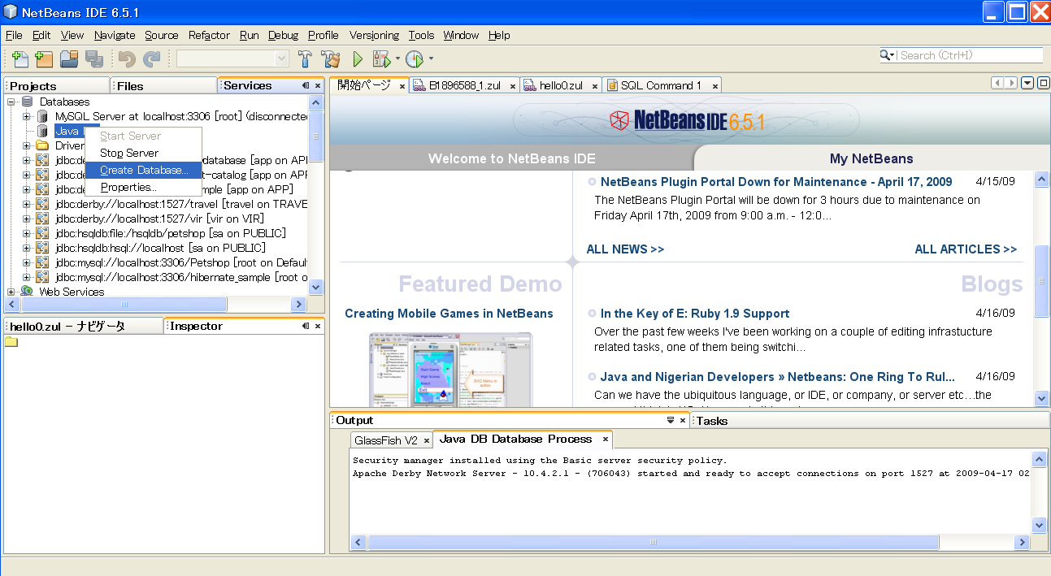Click the Output panel horizontal scrollbar thumb
Viewport: 1051px width, 576px height.
point(653,542)
